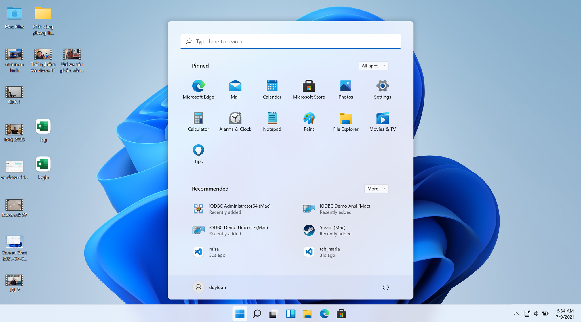Image resolution: width=581 pixels, height=322 pixels.
Task: Launch the Calendar pinned app
Action: tap(272, 89)
